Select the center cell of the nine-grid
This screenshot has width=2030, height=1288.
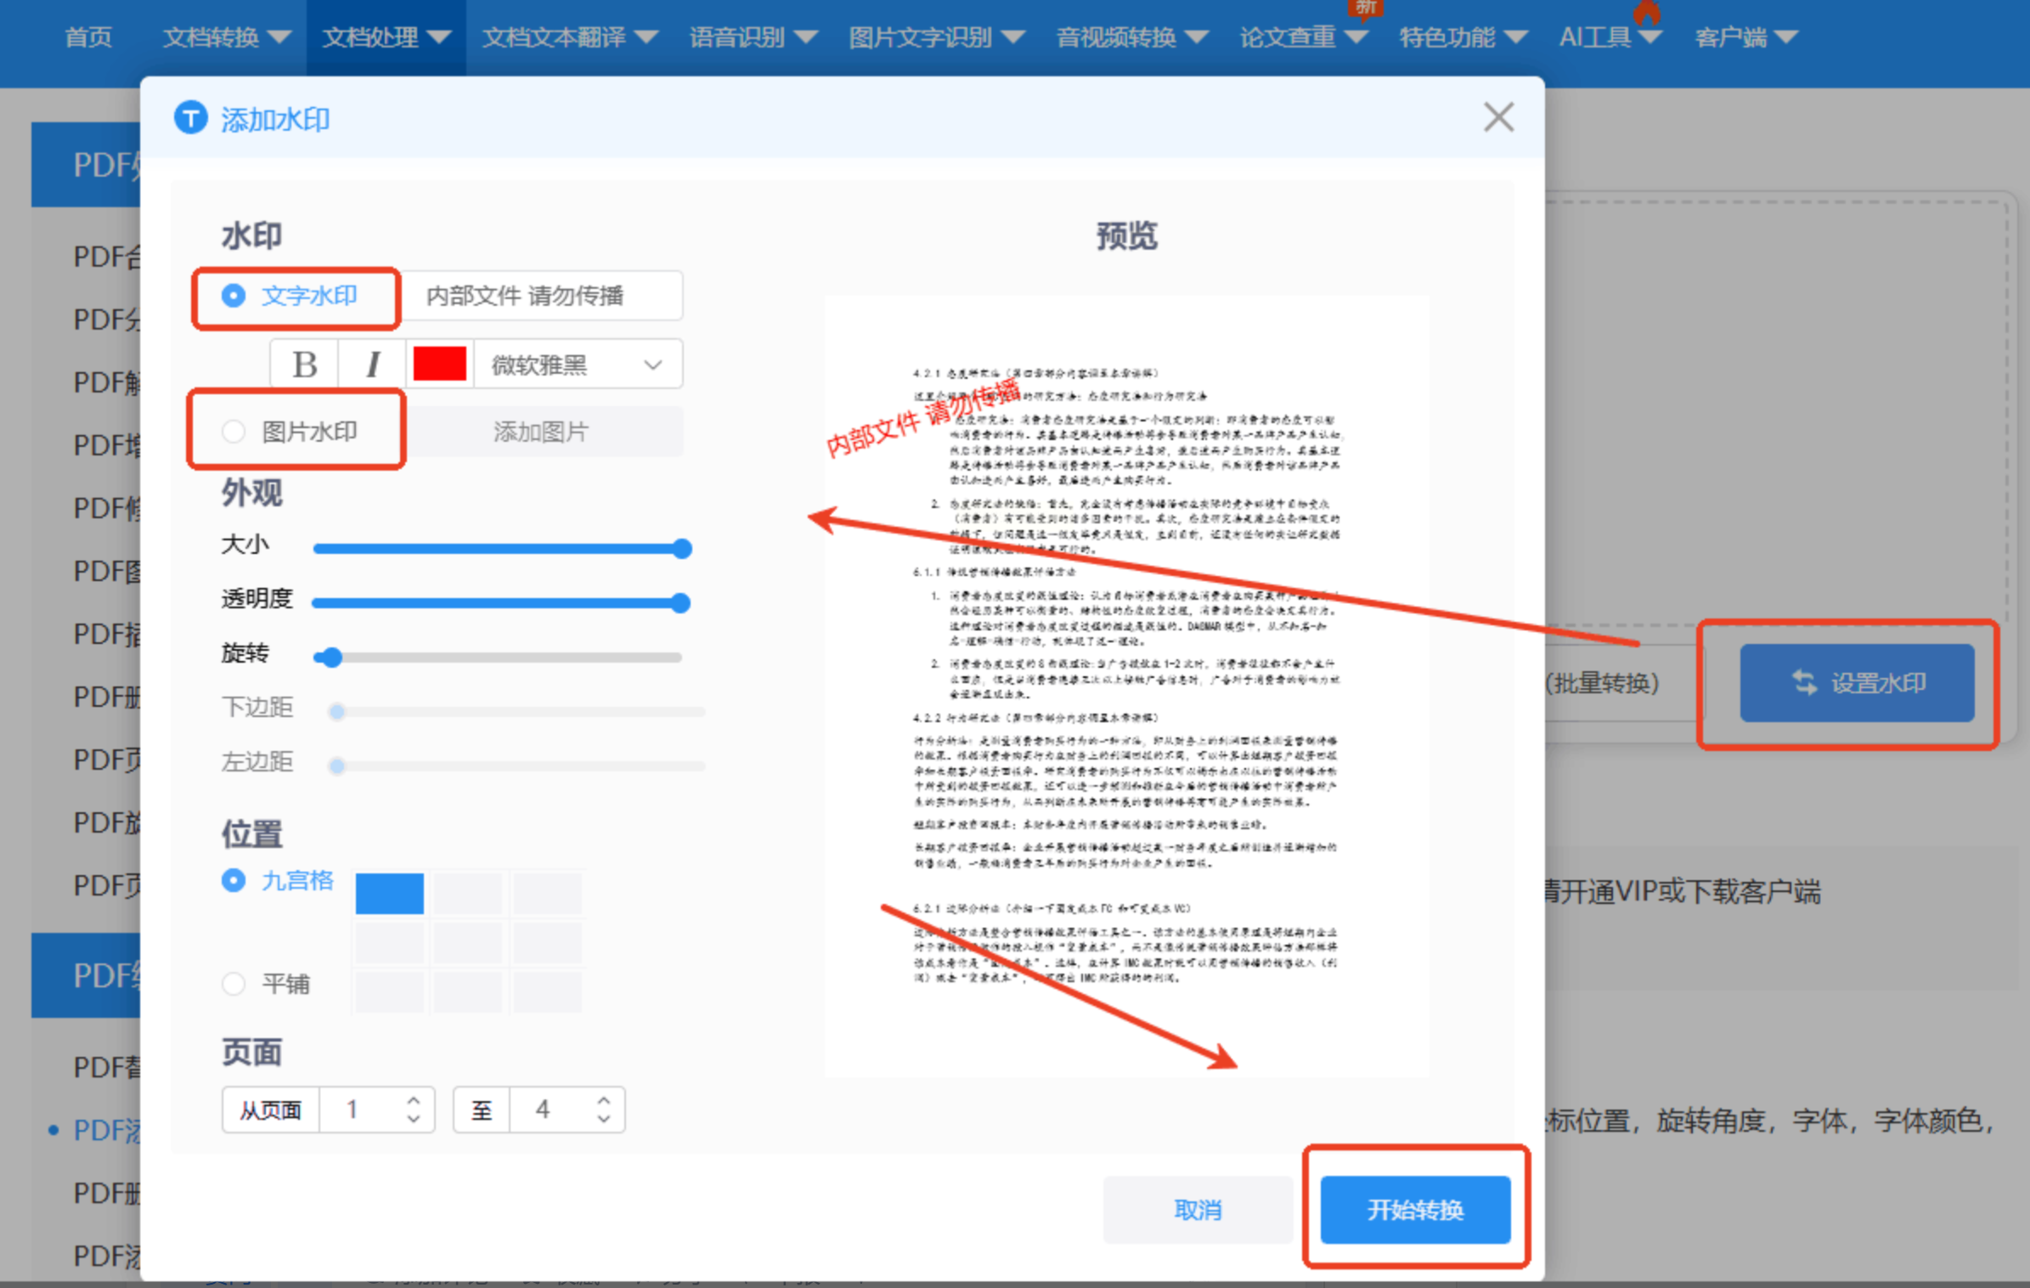pyautogui.click(x=467, y=942)
